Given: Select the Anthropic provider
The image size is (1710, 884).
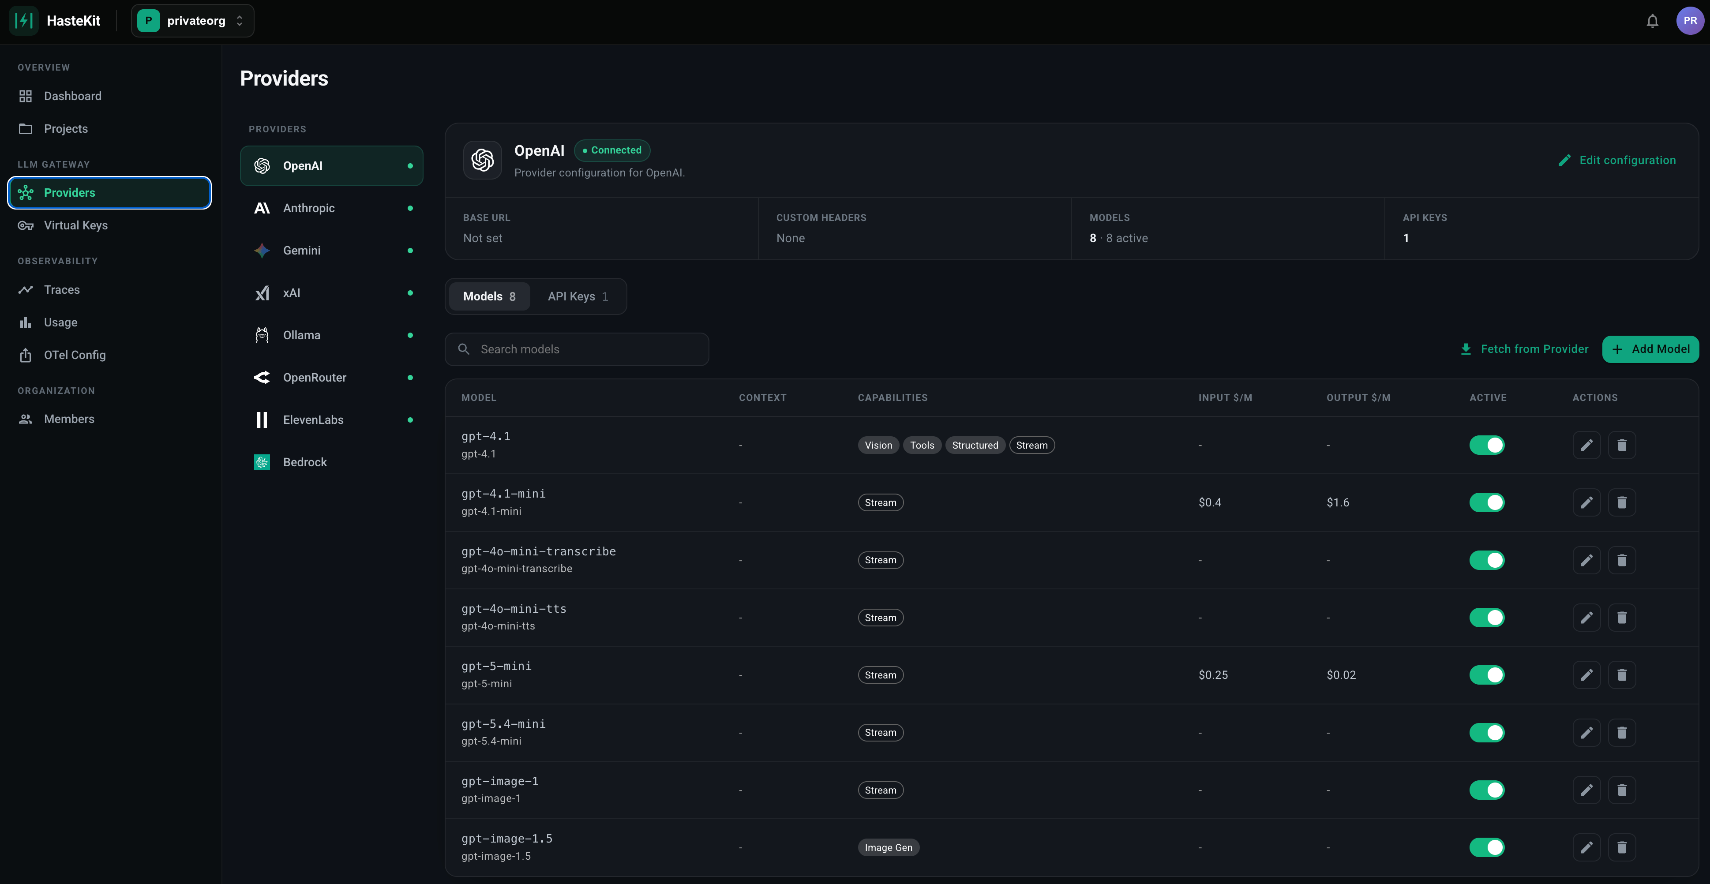Looking at the screenshot, I should click(331, 208).
